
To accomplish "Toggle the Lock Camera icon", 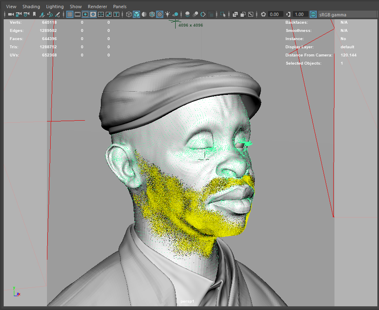I will coord(19,15).
